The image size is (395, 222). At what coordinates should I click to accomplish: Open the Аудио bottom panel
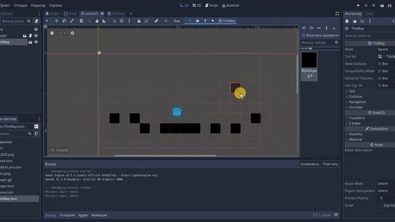(x=83, y=215)
